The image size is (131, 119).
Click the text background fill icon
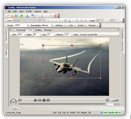[x=65, y=21]
